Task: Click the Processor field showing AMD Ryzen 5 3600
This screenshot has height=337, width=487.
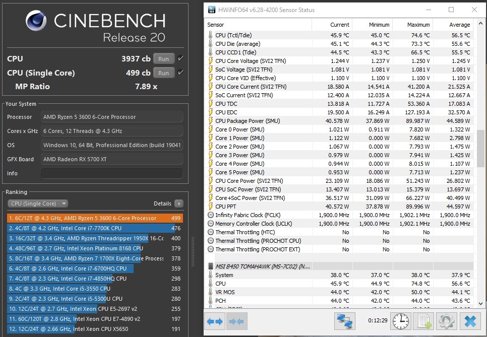Action: point(112,117)
